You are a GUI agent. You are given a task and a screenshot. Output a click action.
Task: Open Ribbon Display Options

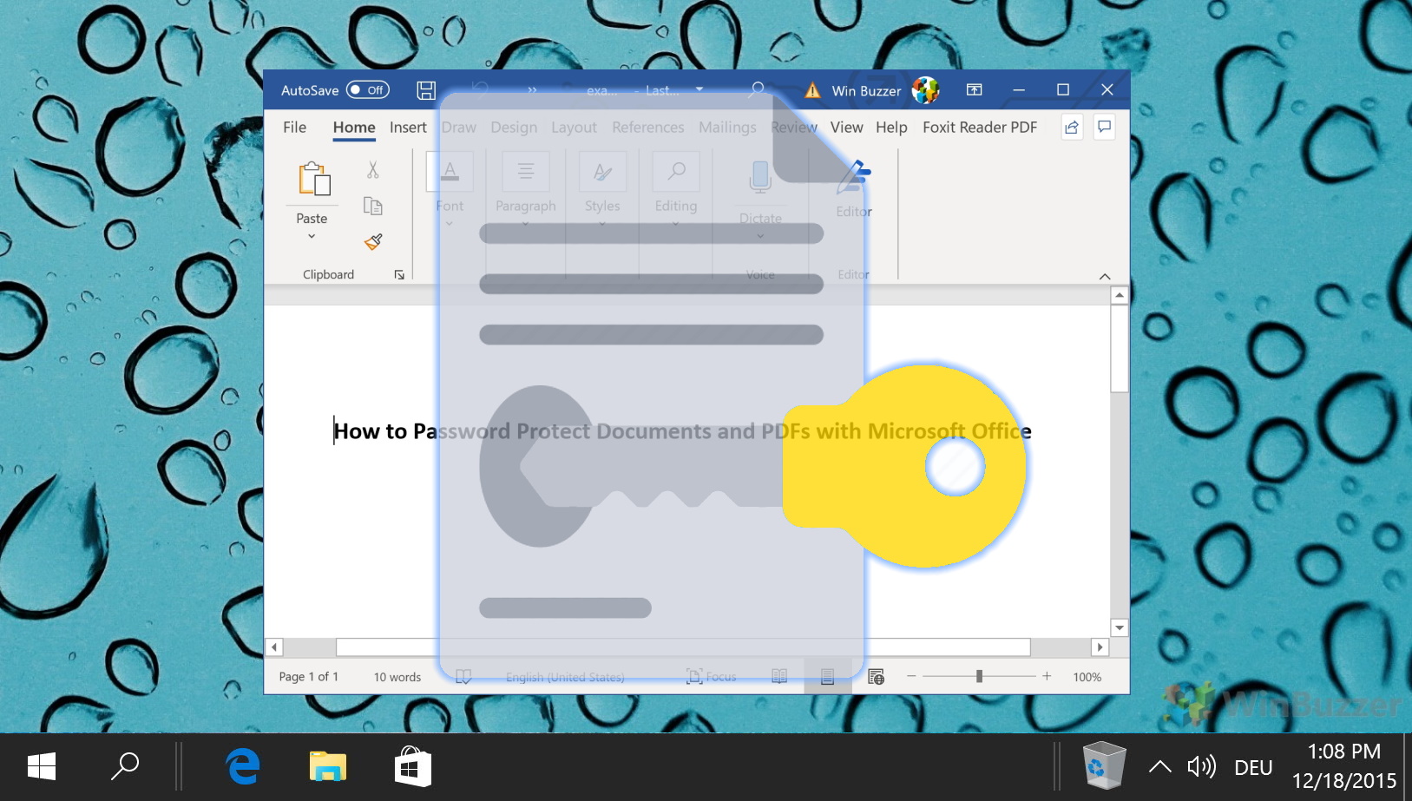[975, 90]
